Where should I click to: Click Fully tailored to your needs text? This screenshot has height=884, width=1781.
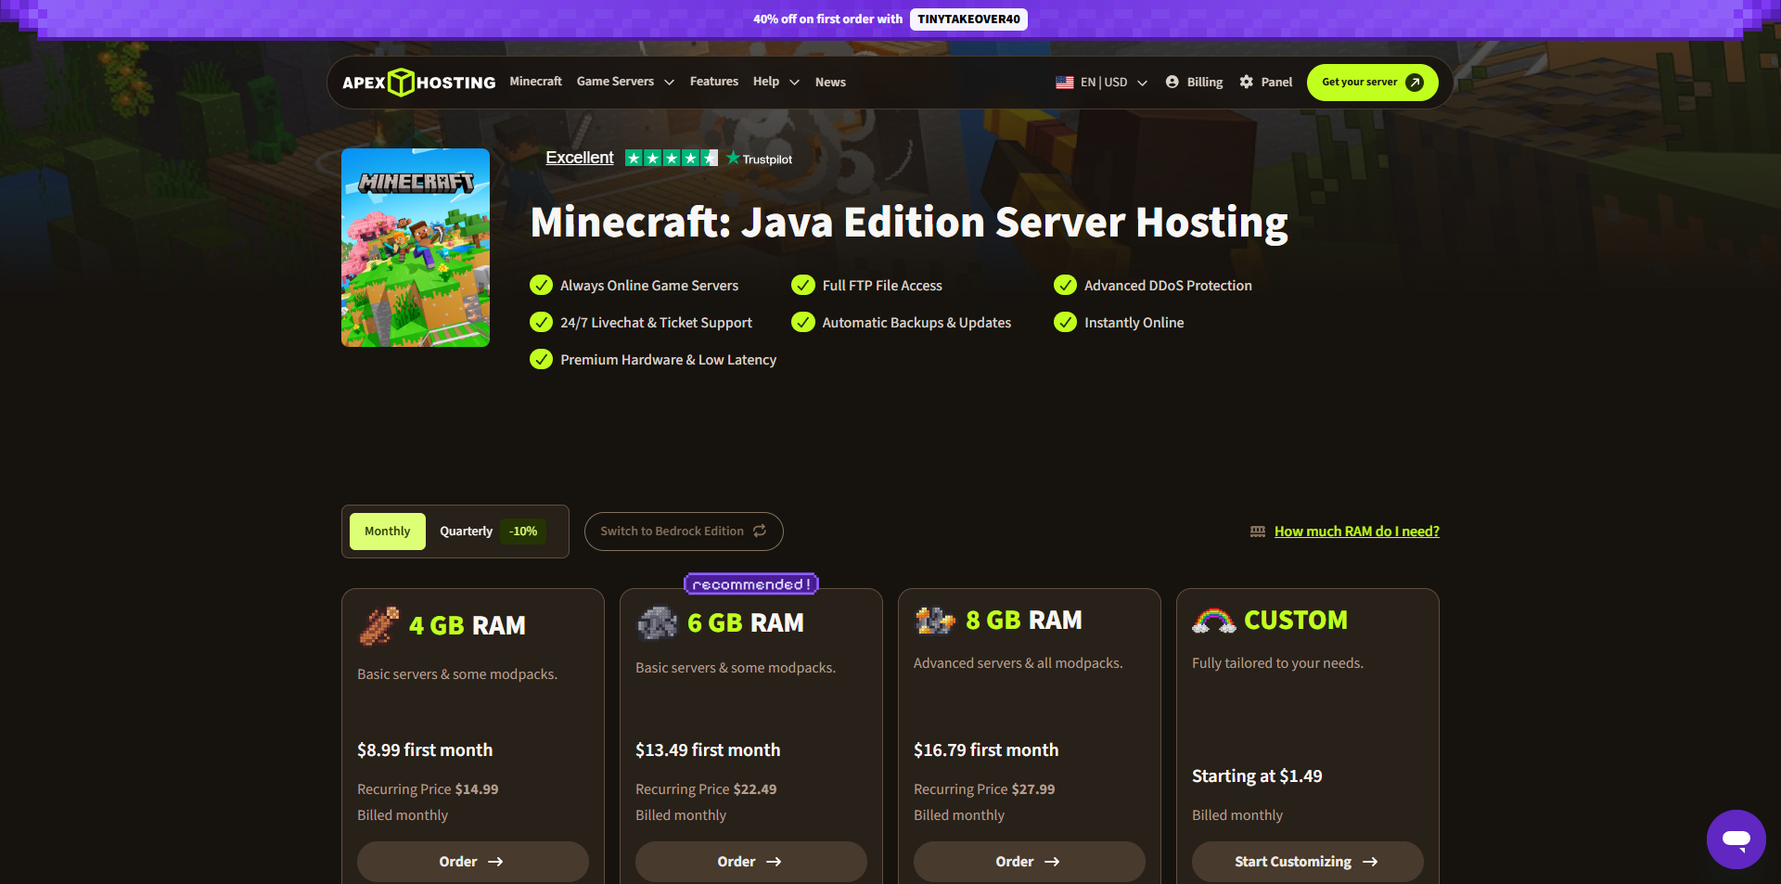tap(1277, 663)
